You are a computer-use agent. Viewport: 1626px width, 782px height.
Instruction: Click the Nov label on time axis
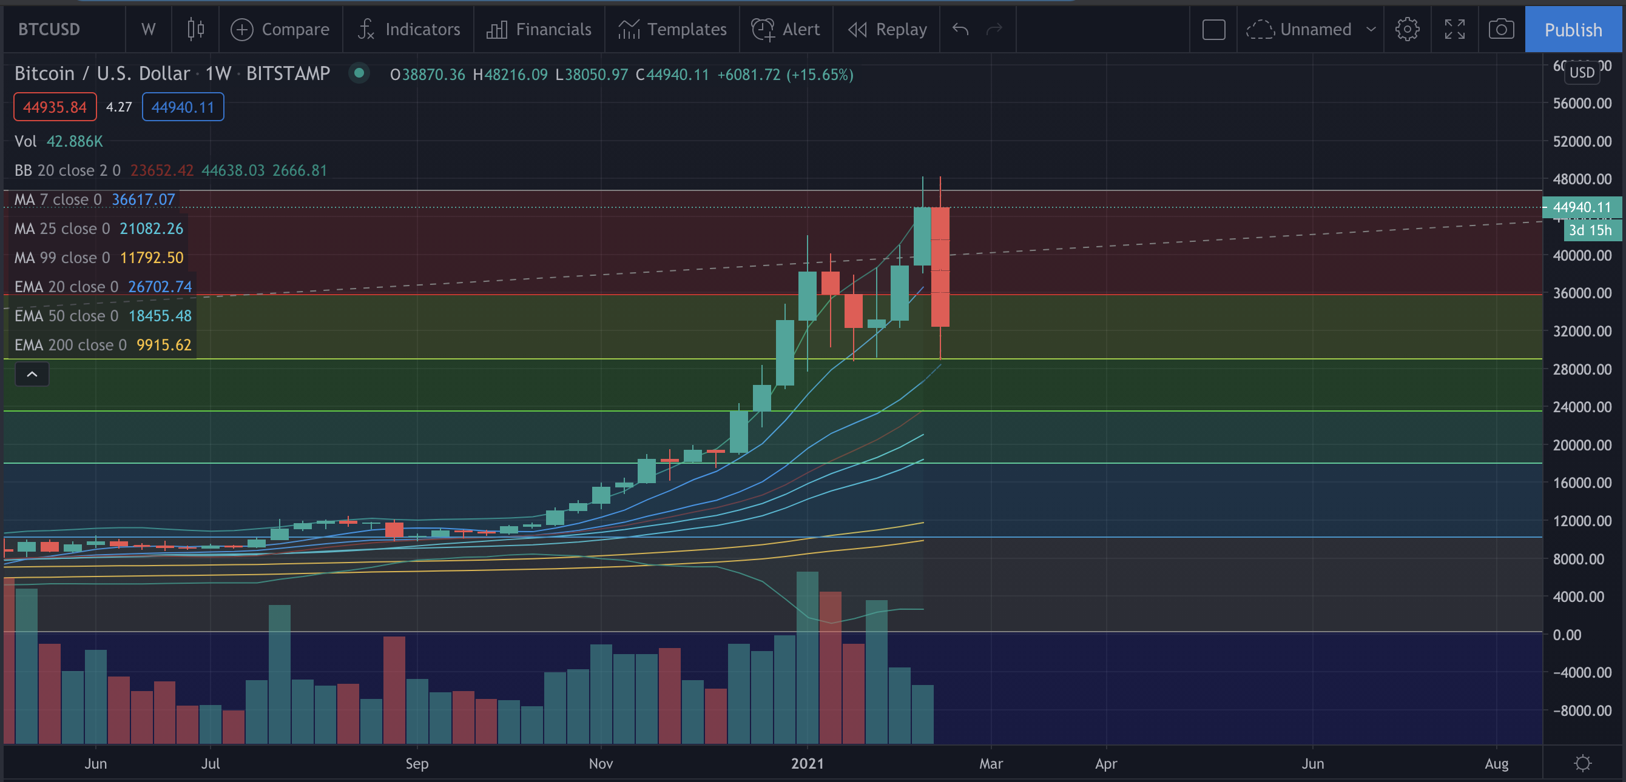pos(600,763)
